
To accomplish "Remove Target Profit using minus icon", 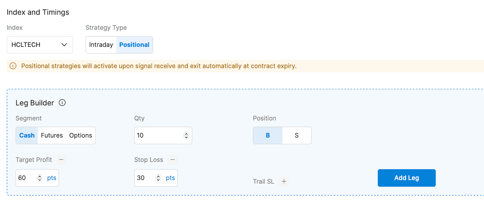I will pyautogui.click(x=61, y=160).
